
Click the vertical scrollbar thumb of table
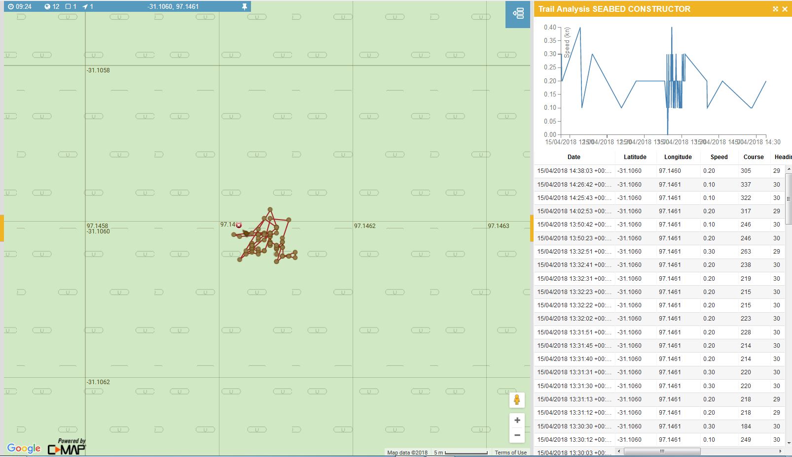pos(788,198)
